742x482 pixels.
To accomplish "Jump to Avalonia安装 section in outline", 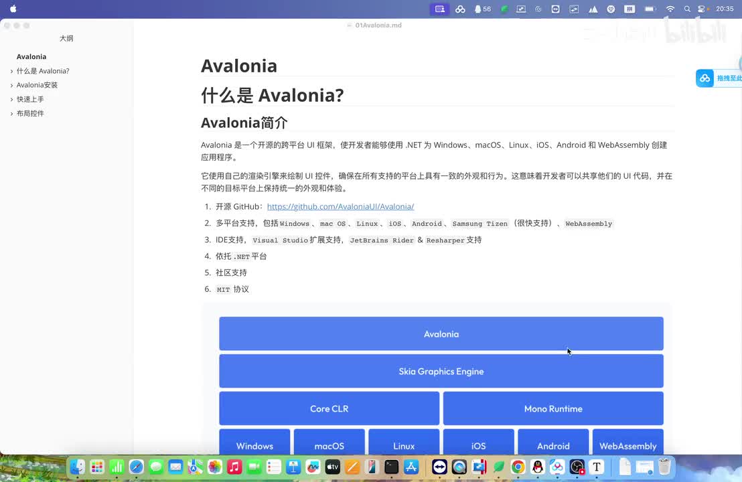I will pyautogui.click(x=37, y=85).
